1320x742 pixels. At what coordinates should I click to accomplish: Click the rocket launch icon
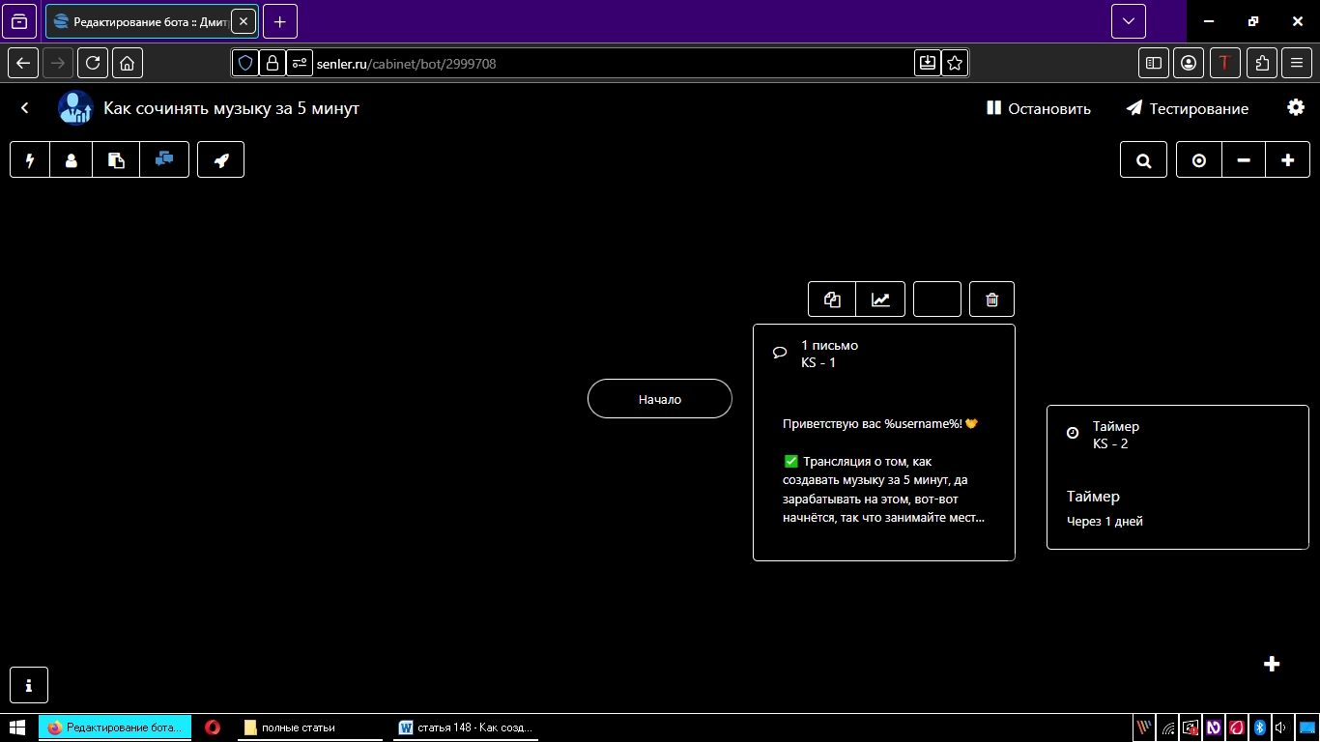[x=221, y=160]
